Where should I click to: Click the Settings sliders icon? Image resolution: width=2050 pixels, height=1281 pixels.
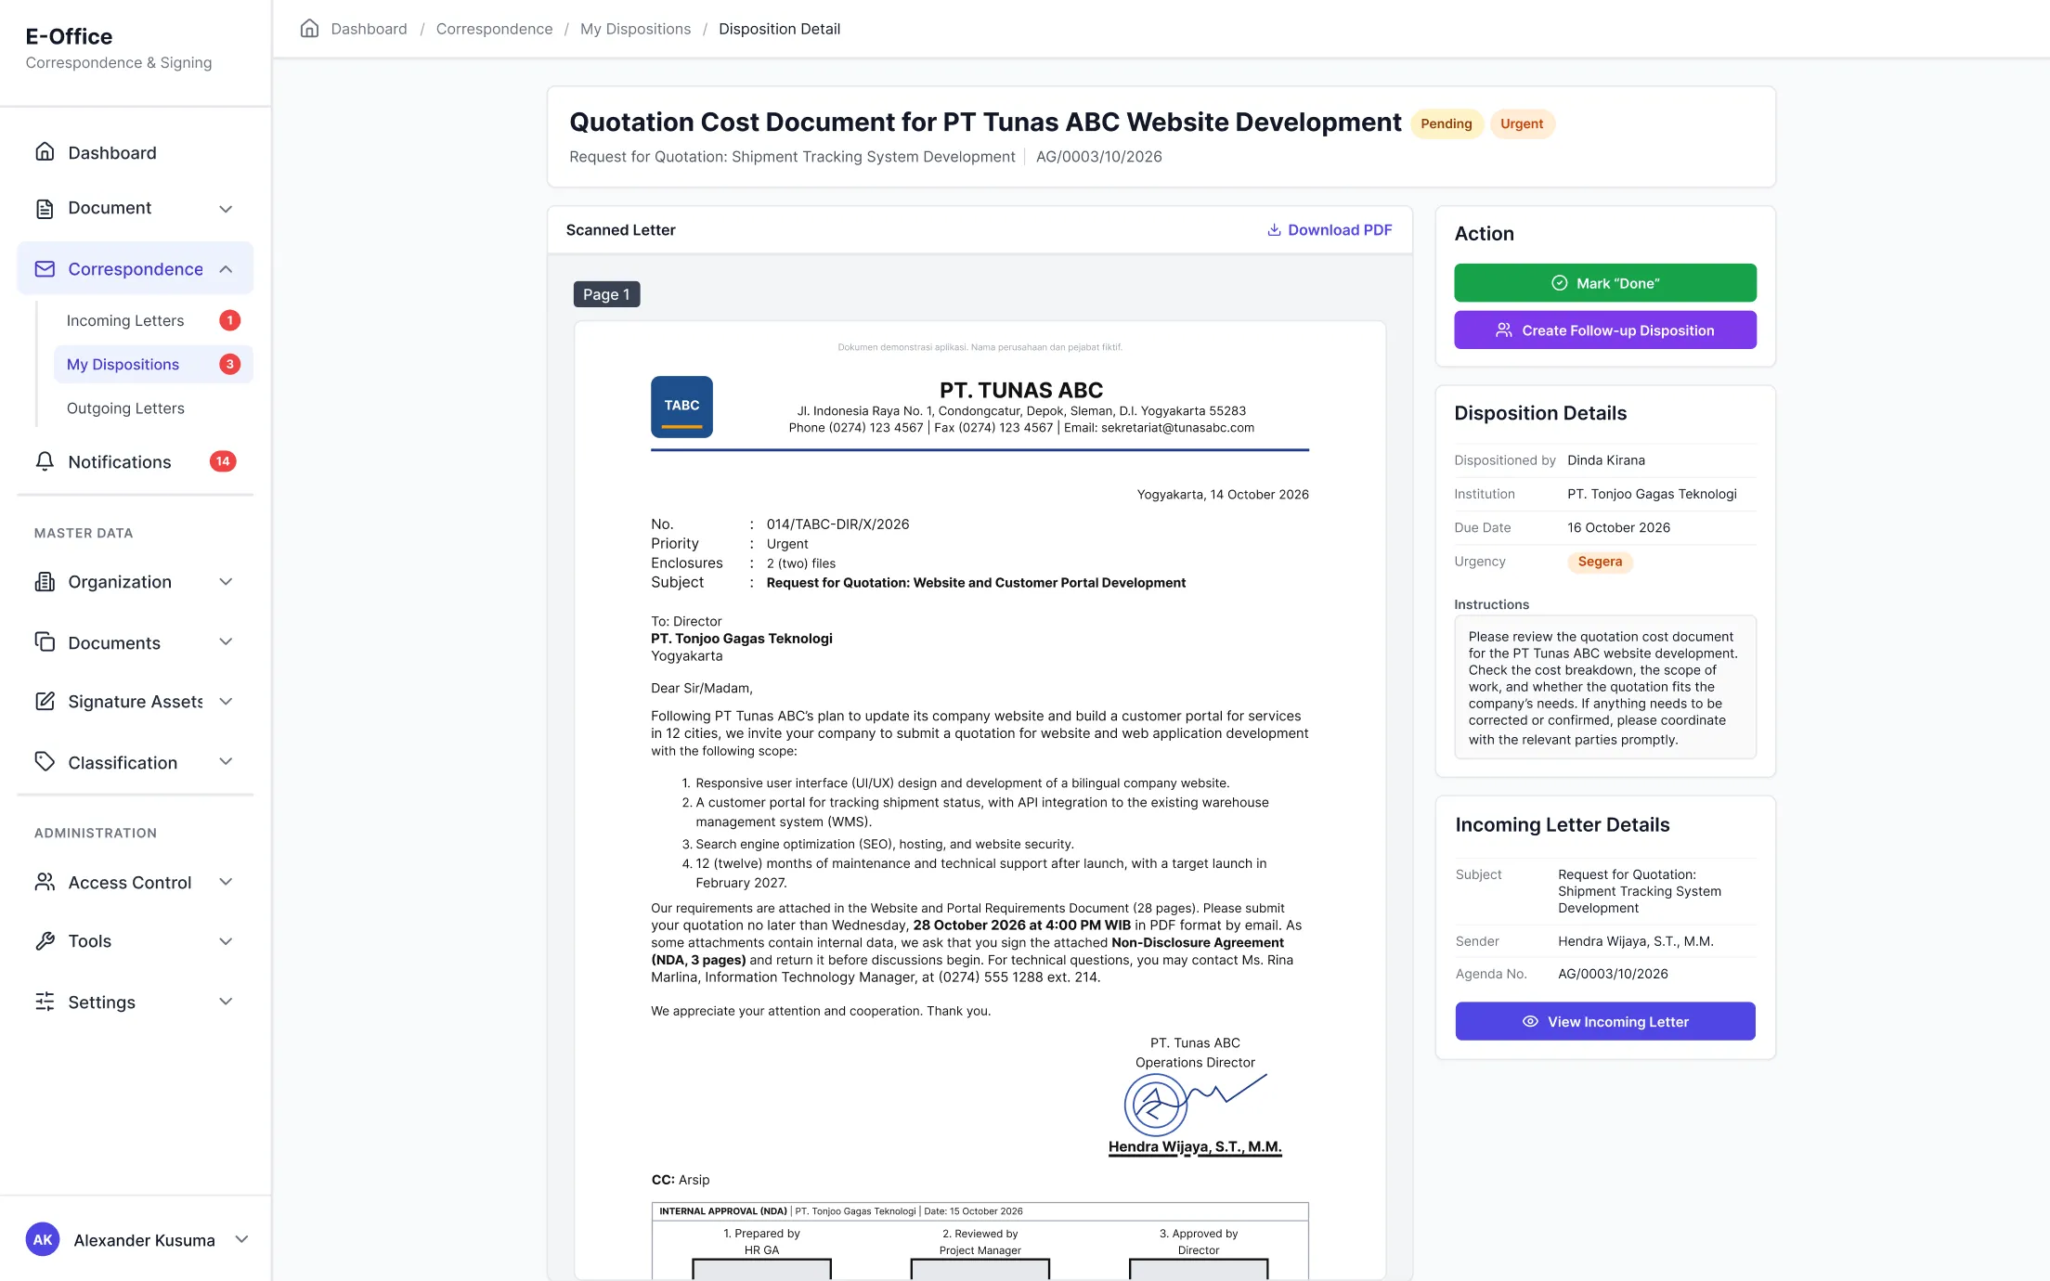pos(45,1002)
